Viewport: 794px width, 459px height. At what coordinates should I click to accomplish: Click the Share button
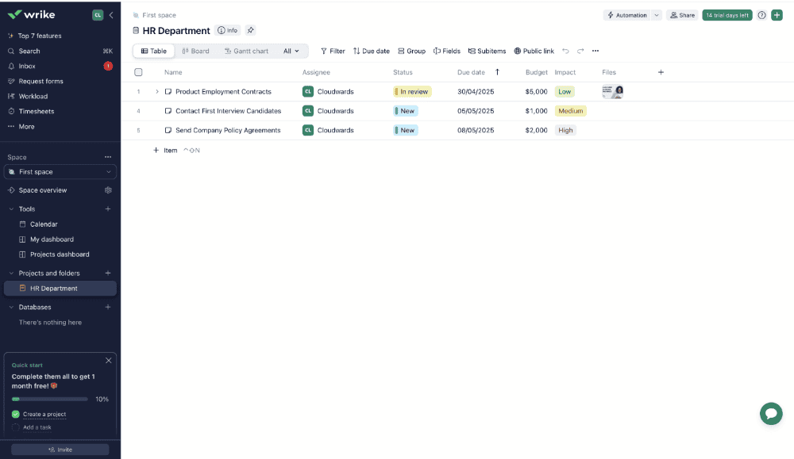682,15
